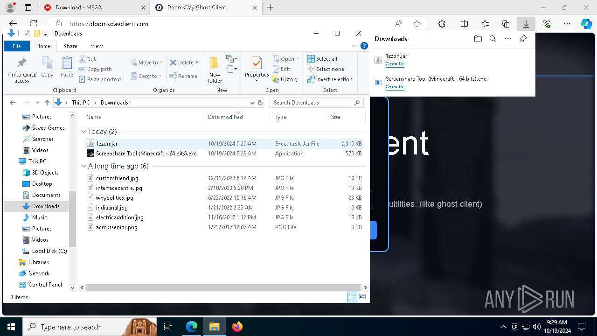The image size is (597, 336).
Task: Open the Move to dropdown
Action: pos(146,63)
